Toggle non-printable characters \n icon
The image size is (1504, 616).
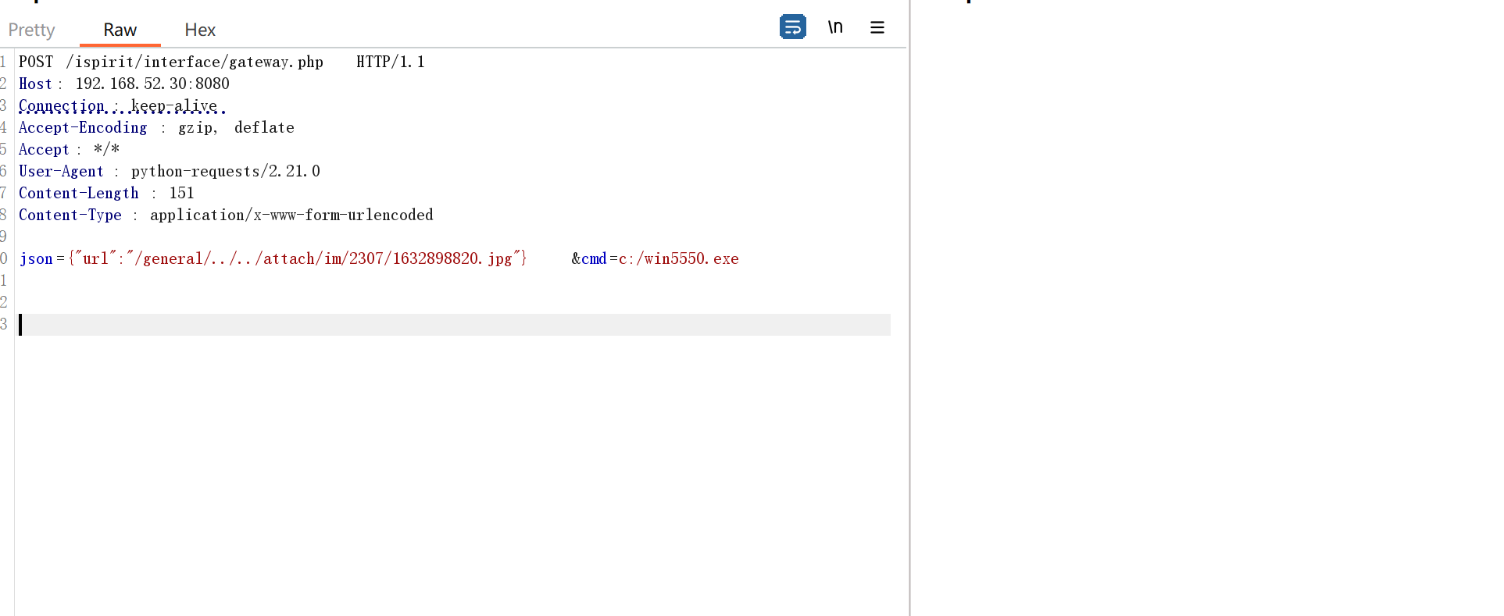coord(835,27)
